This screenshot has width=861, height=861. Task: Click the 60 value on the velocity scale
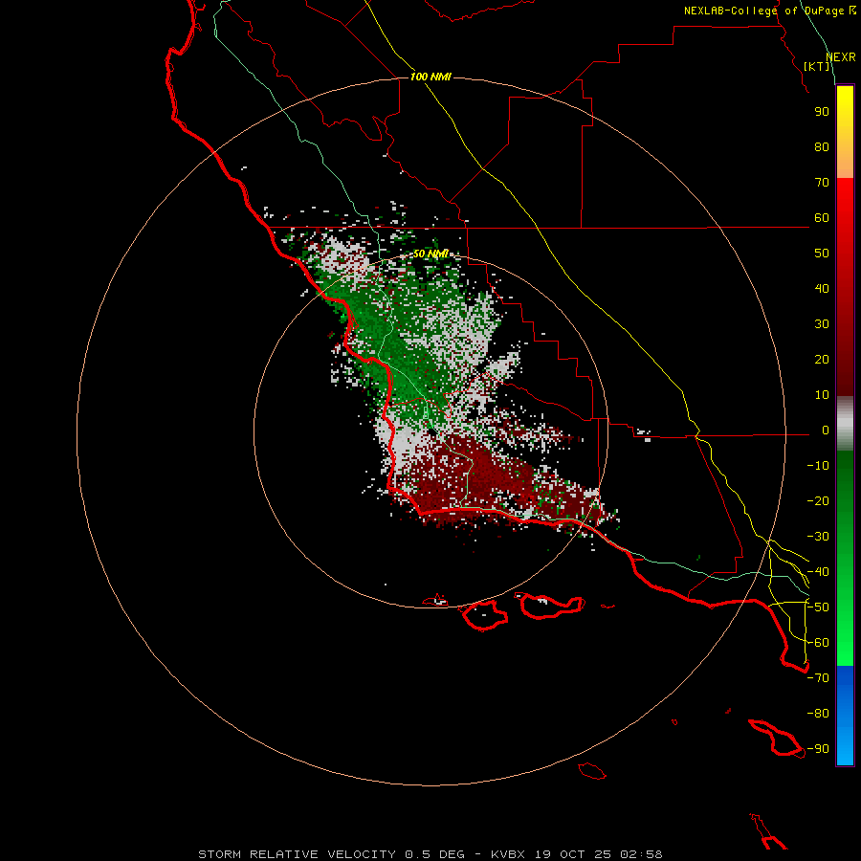coord(822,218)
